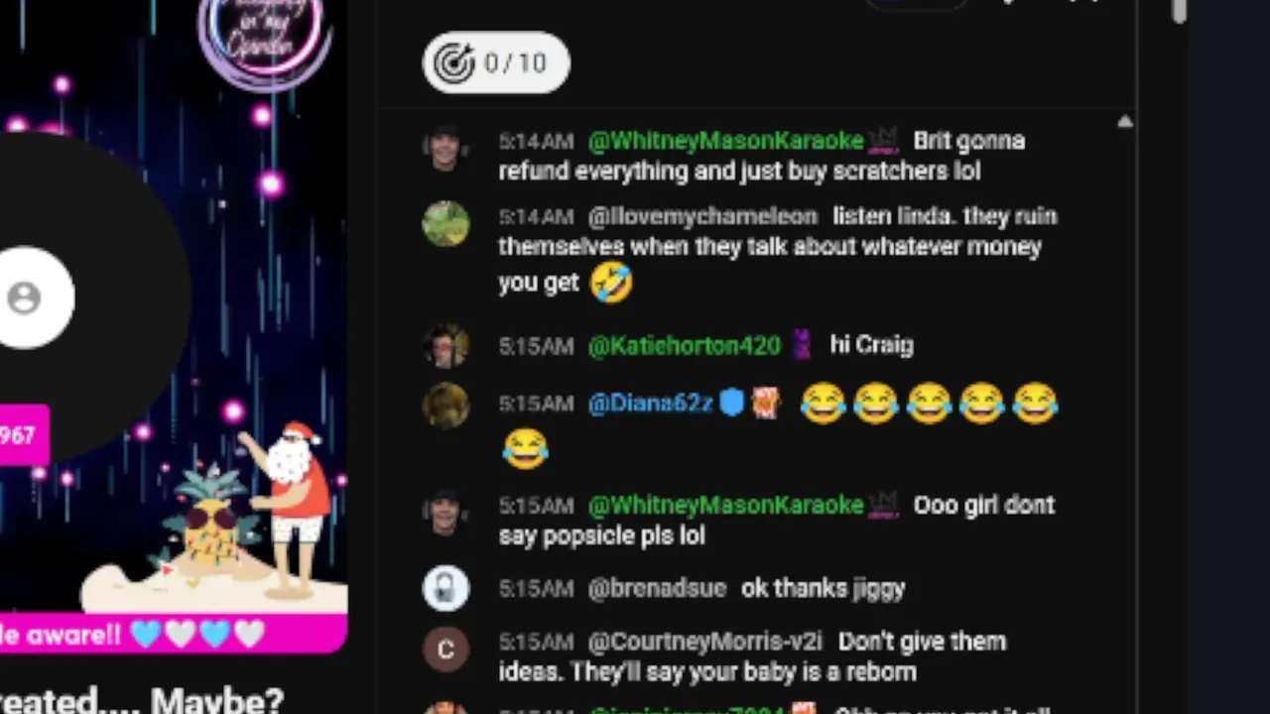The height and width of the screenshot is (714, 1270).
Task: Click the chat scroll-up arrow
Action: click(1124, 122)
